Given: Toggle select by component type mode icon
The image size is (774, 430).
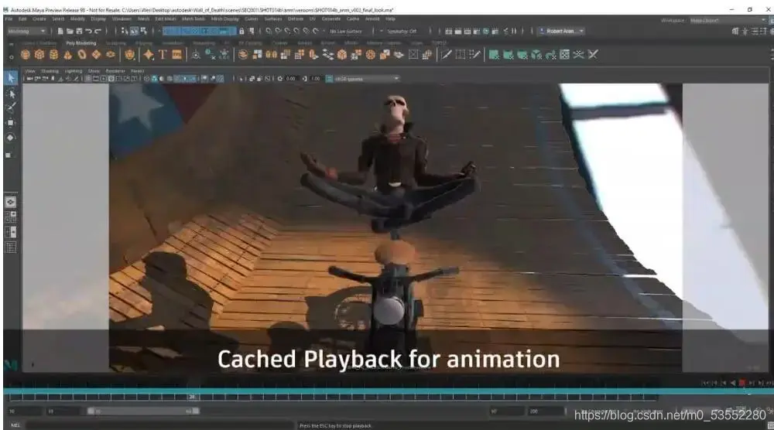Looking at the screenshot, I should [144, 31].
